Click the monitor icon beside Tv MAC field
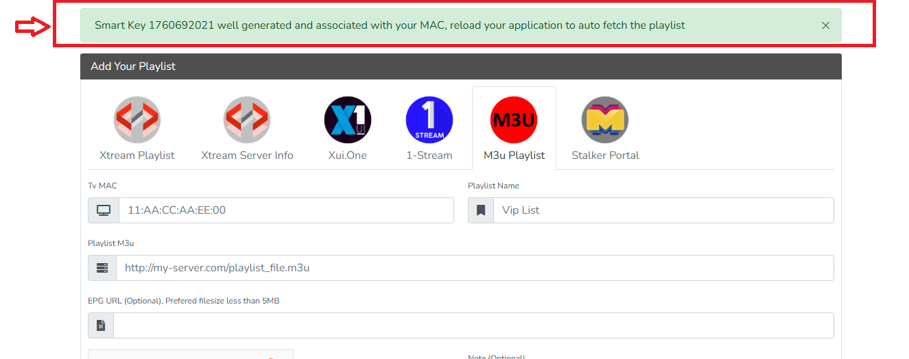This screenshot has width=909, height=359. tap(104, 210)
